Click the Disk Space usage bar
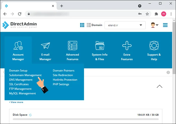This screenshot has width=176, height=124. (x=86, y=119)
